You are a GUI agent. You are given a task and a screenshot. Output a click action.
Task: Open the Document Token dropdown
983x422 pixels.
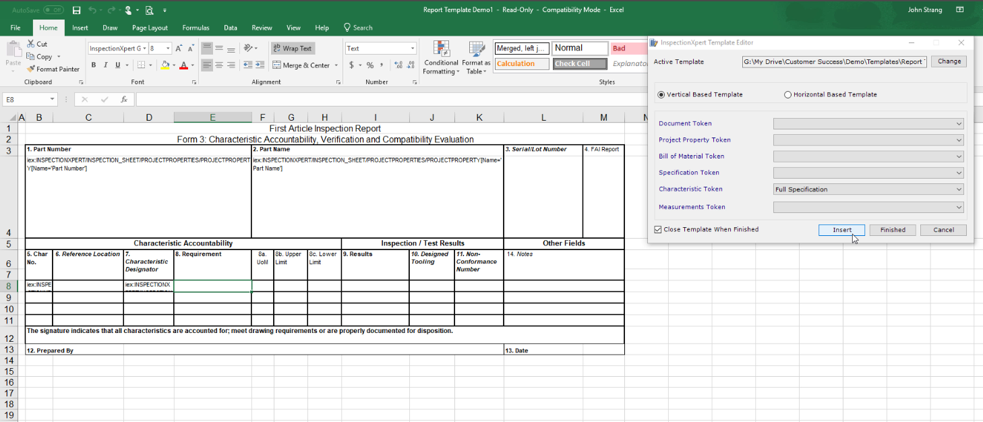click(x=958, y=123)
